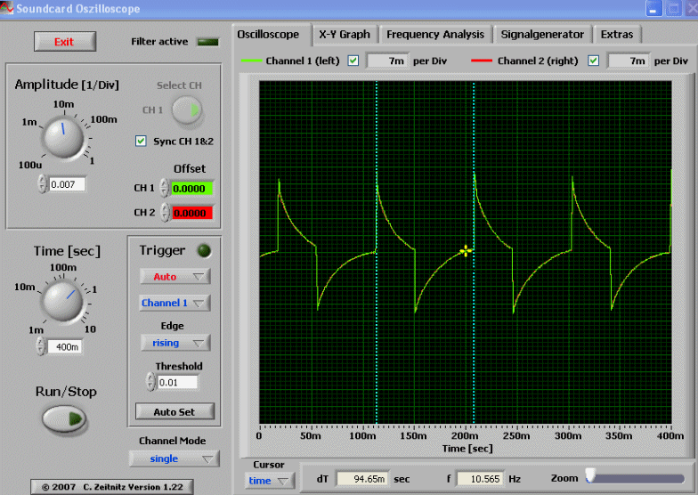Open the Channel Mode single dropdown
Screen dimensions: 698x495
click(174, 458)
